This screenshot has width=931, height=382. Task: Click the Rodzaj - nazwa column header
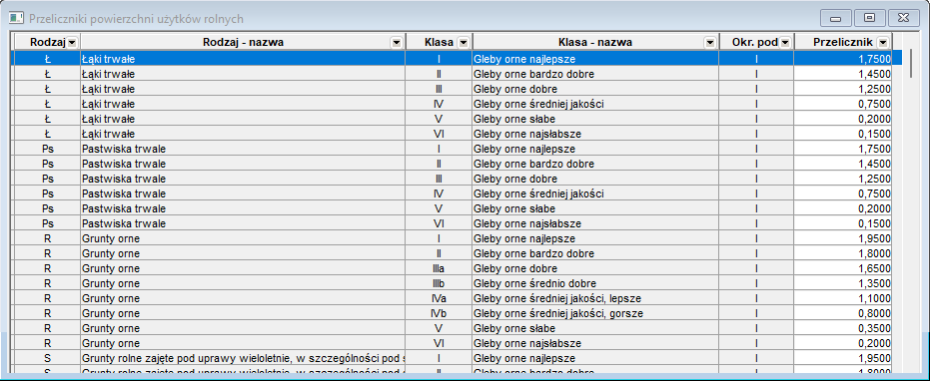point(243,42)
